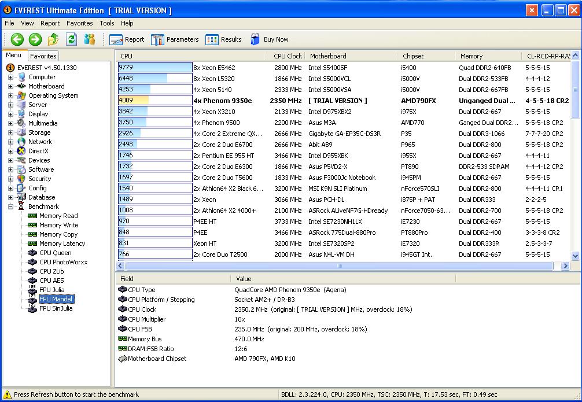Go up one level with folder-arrow icon
The image size is (582, 402).
click(53, 39)
